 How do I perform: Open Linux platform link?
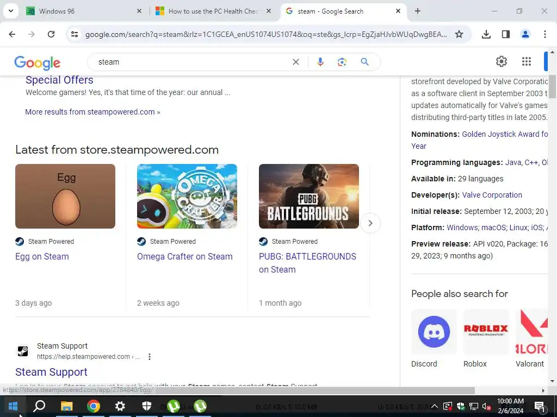pos(519,228)
